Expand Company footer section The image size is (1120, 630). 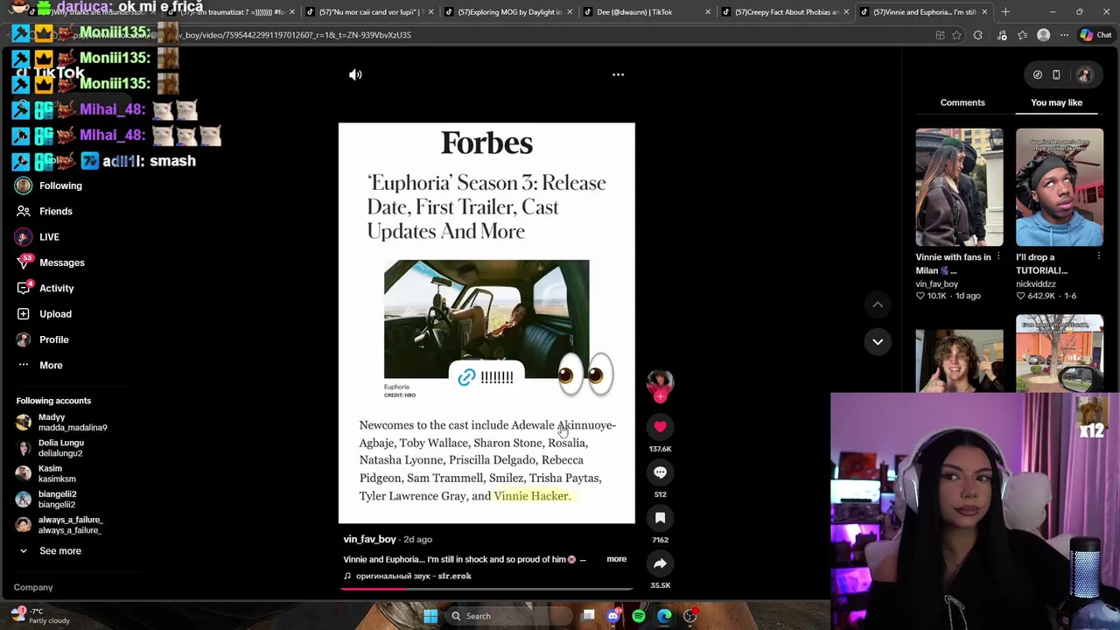click(33, 588)
